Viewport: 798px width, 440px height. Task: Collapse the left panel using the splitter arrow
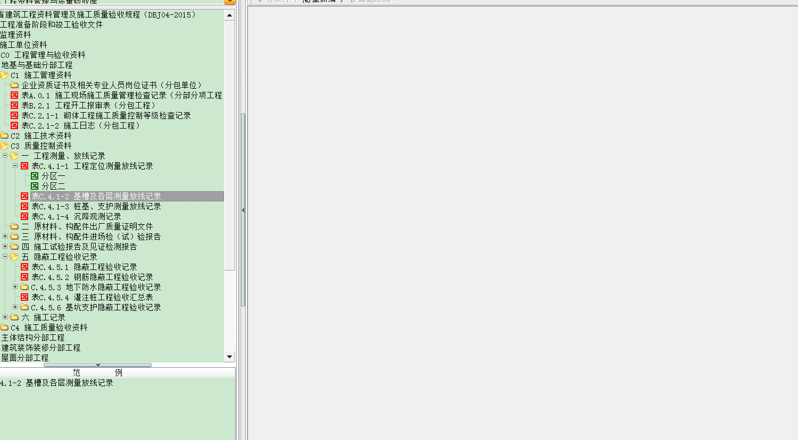pos(243,210)
